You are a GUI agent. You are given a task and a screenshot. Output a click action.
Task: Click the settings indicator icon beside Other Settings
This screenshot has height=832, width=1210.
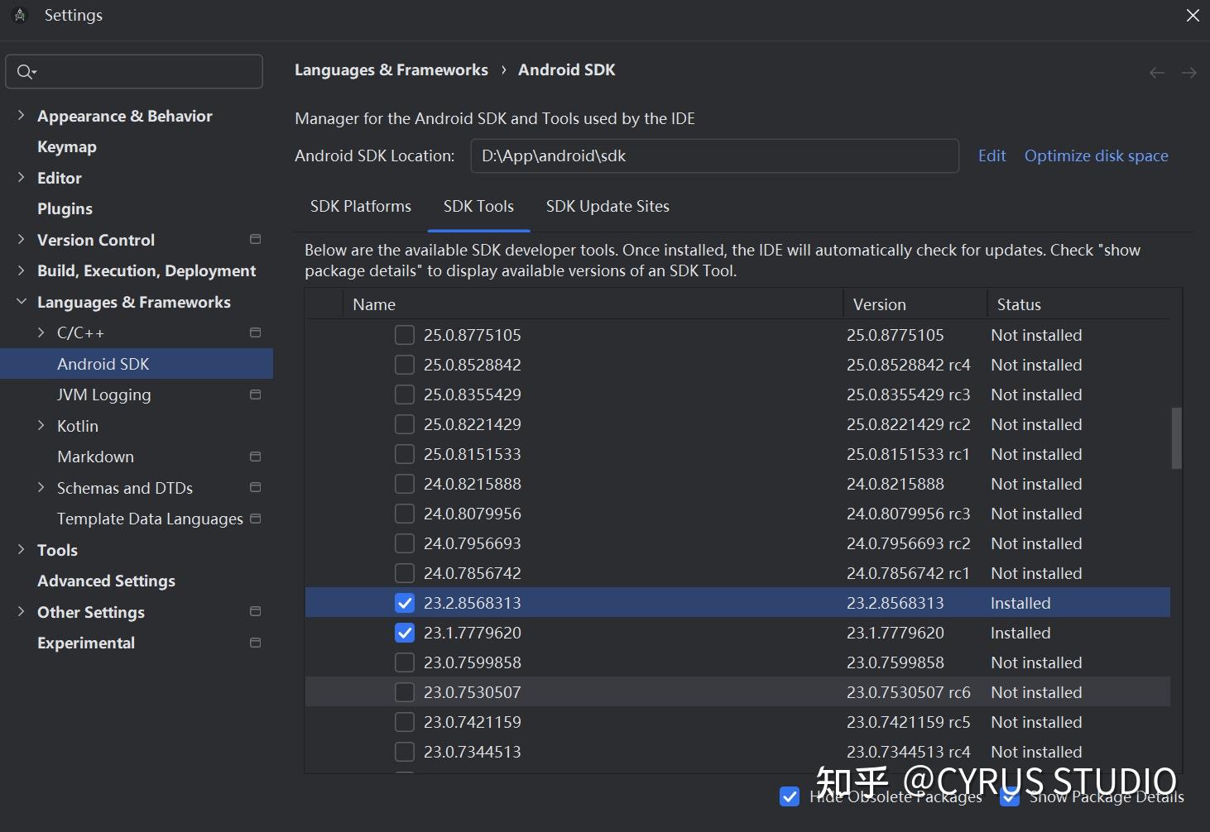click(x=255, y=612)
